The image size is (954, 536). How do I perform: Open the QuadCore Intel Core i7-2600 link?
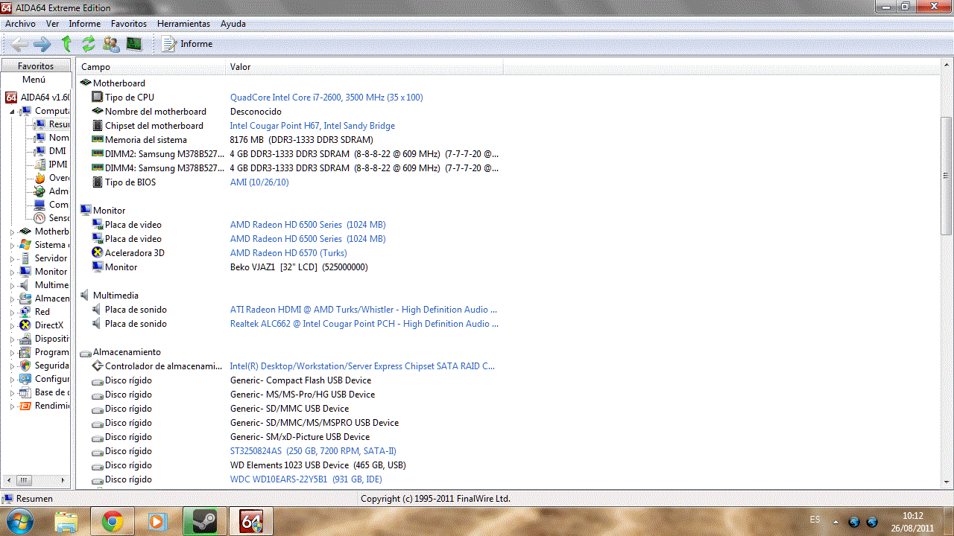pyautogui.click(x=326, y=98)
